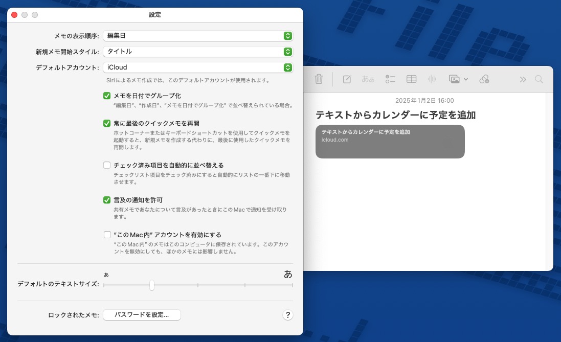Click the ロックされたメモ label
Image resolution: width=561 pixels, height=342 pixels.
tap(73, 315)
